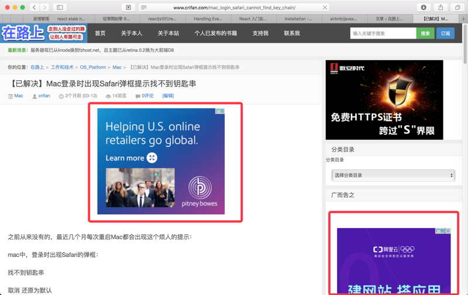Open the 联系我 nav item
Viewport: 468px width, 295px height.
(x=292, y=33)
